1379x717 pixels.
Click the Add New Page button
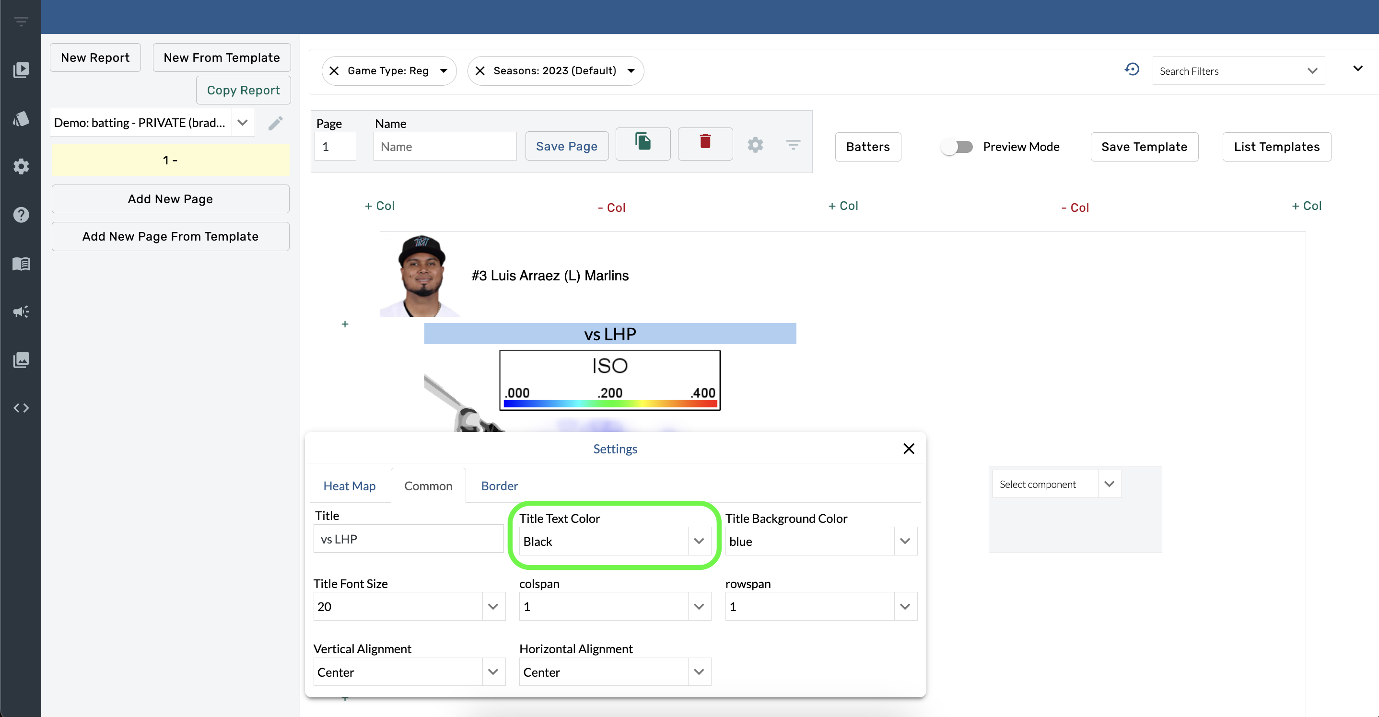point(170,199)
